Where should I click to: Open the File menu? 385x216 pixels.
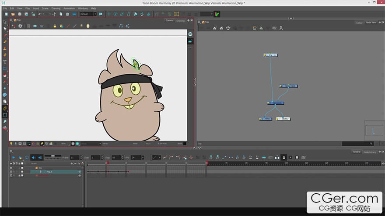pyautogui.click(x=5, y=8)
